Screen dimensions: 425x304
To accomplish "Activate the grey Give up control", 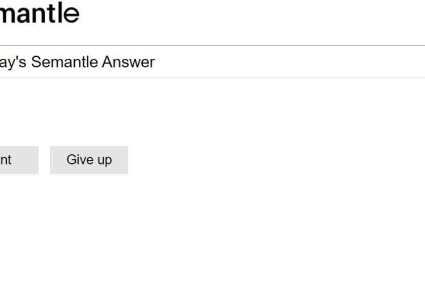I will pyautogui.click(x=89, y=160).
